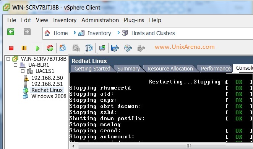Collapse the WIN-SCRV7BJTJ8B tree node
Viewport: 253px width, 149px height.
[8, 59]
